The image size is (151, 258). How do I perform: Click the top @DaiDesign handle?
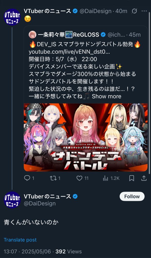pos(96,11)
